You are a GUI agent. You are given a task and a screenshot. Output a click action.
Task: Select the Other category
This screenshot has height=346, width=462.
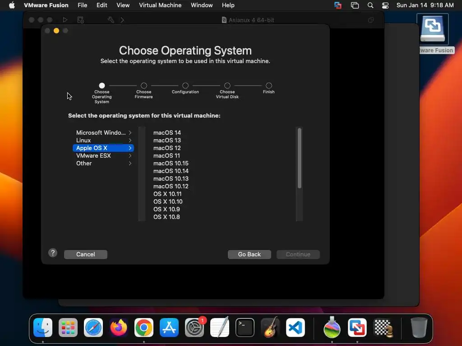point(103,163)
